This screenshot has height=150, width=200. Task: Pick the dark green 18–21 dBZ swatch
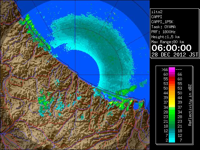click(x=172, y=126)
